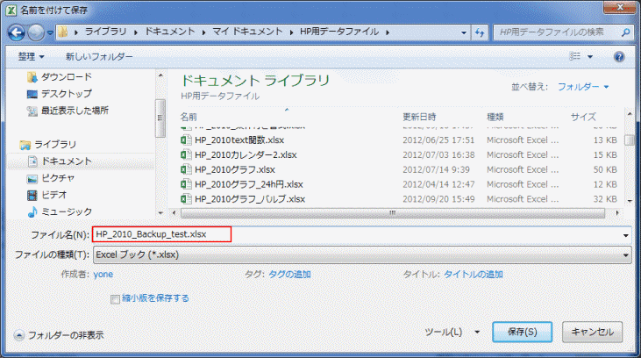Select ドキュメント in address breadcrumb

(x=169, y=32)
